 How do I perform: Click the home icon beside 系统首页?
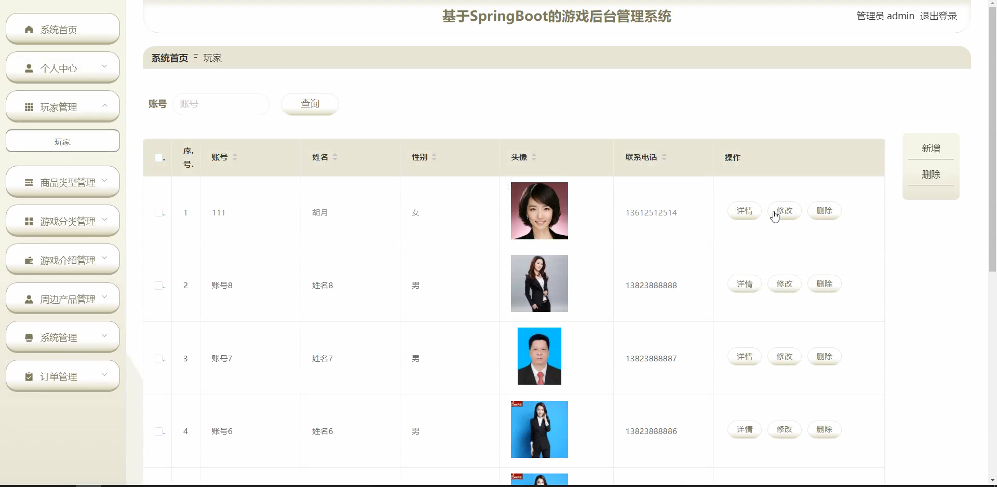coord(29,30)
